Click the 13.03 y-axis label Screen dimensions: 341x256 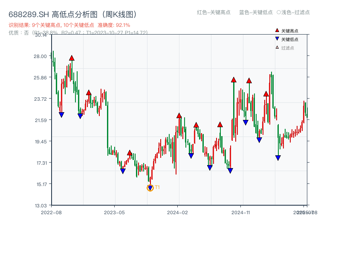pos(41,206)
